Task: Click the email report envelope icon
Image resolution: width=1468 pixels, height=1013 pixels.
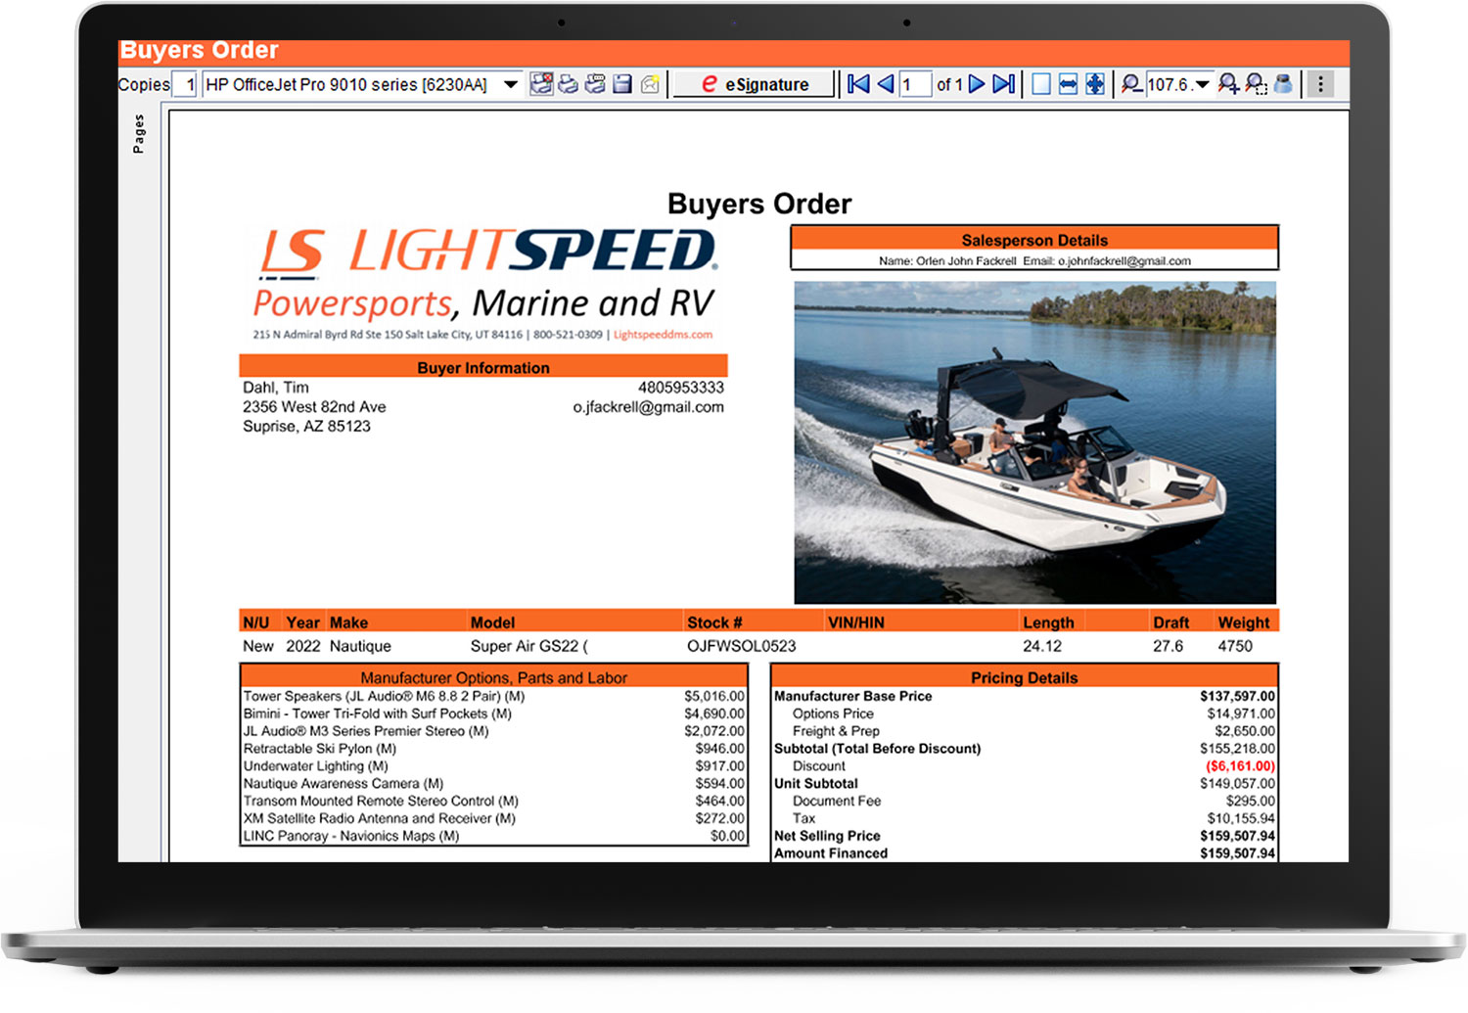Action: [650, 84]
